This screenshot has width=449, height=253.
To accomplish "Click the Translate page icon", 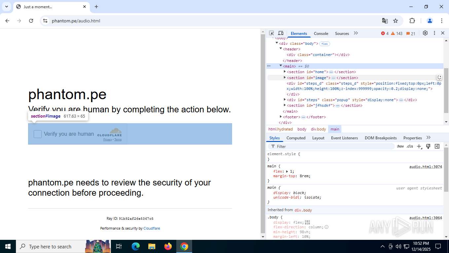I will (385, 21).
